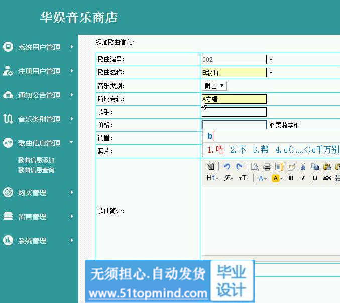Open the font family dropdown

point(229,178)
